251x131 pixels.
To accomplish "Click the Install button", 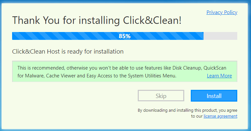I will 214,96.
